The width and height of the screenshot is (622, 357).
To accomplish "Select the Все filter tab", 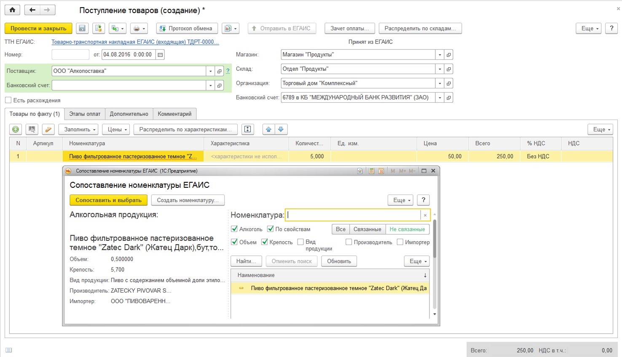I will point(340,229).
